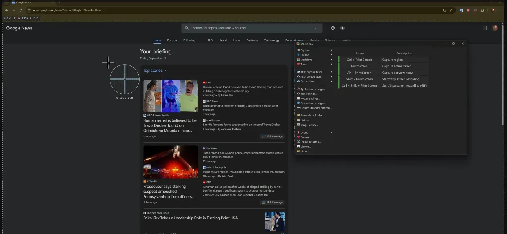Open Application settings in ShareX
The image size is (507, 234).
[312, 89]
